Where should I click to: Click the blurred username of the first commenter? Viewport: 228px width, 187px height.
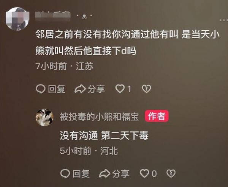click(53, 16)
